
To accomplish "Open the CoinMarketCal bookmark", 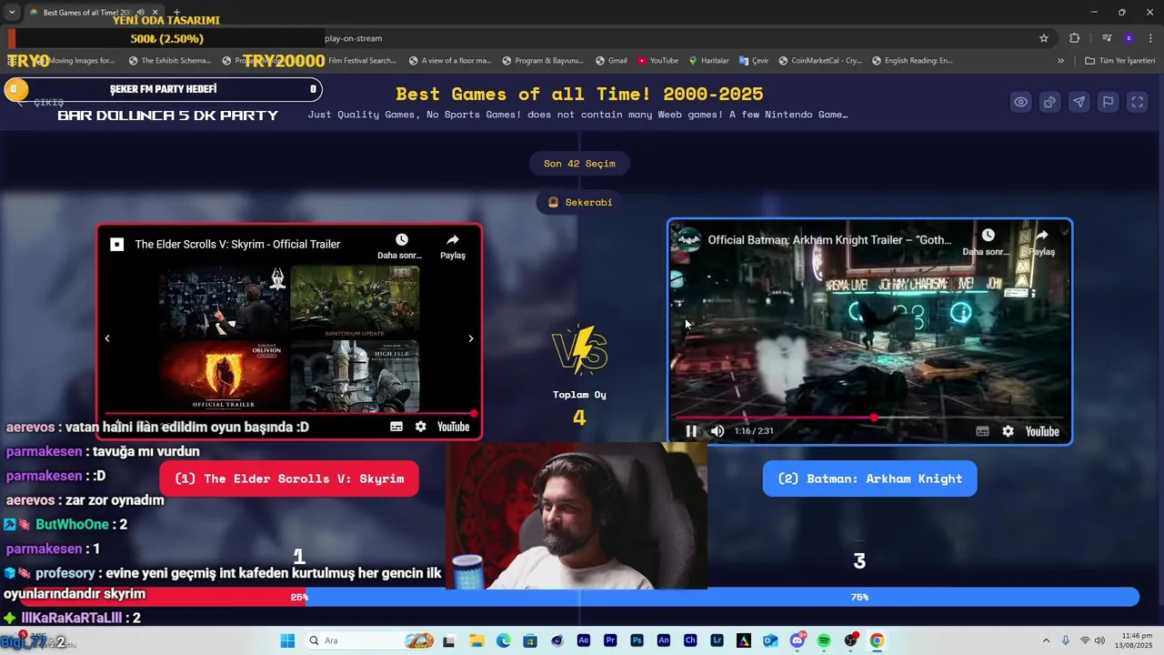I will coord(819,61).
